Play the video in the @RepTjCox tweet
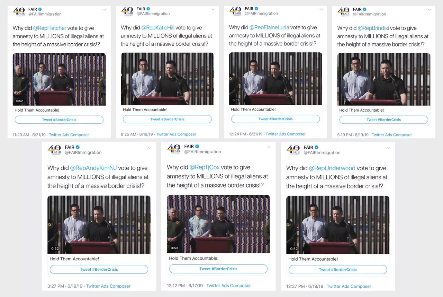The width and height of the screenshot is (443, 297). pos(218,224)
